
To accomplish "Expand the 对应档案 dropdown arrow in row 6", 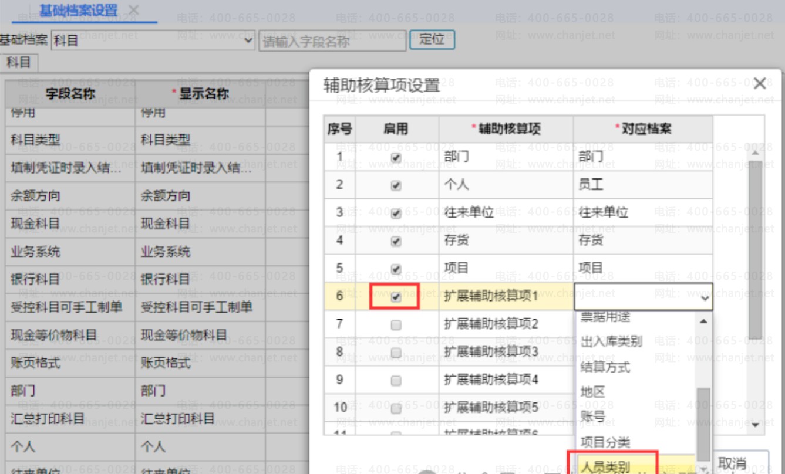I will click(705, 298).
